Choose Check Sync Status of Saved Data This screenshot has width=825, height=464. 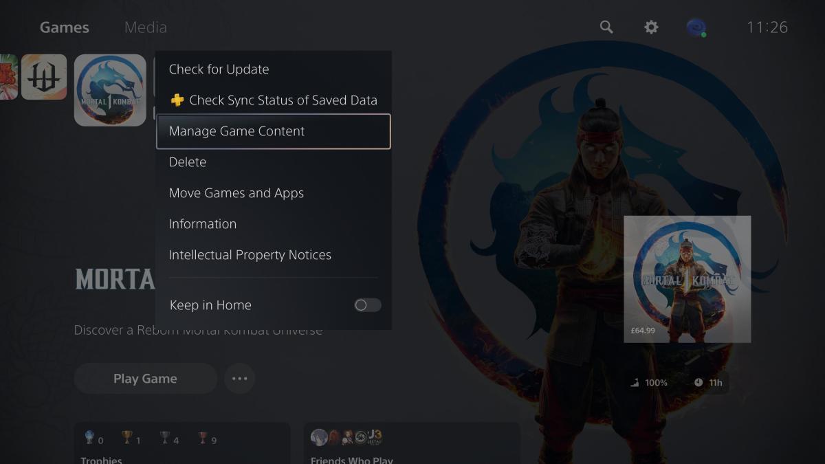click(274, 100)
